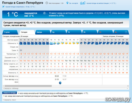
Task: Click the 'Завтра, вторник, 30 января' header
Action: pos(113,36)
